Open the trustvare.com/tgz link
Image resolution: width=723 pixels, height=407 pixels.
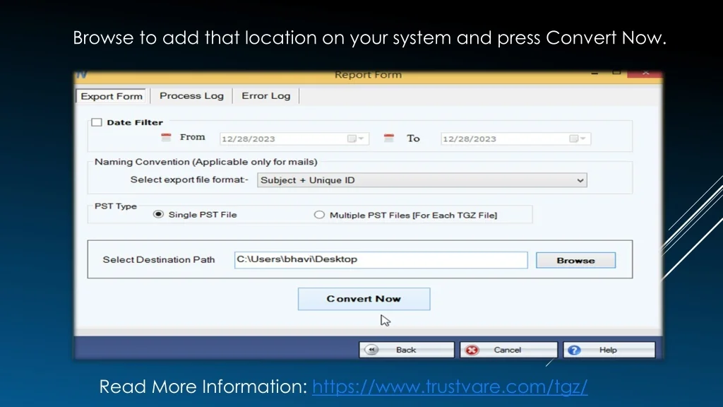click(450, 387)
